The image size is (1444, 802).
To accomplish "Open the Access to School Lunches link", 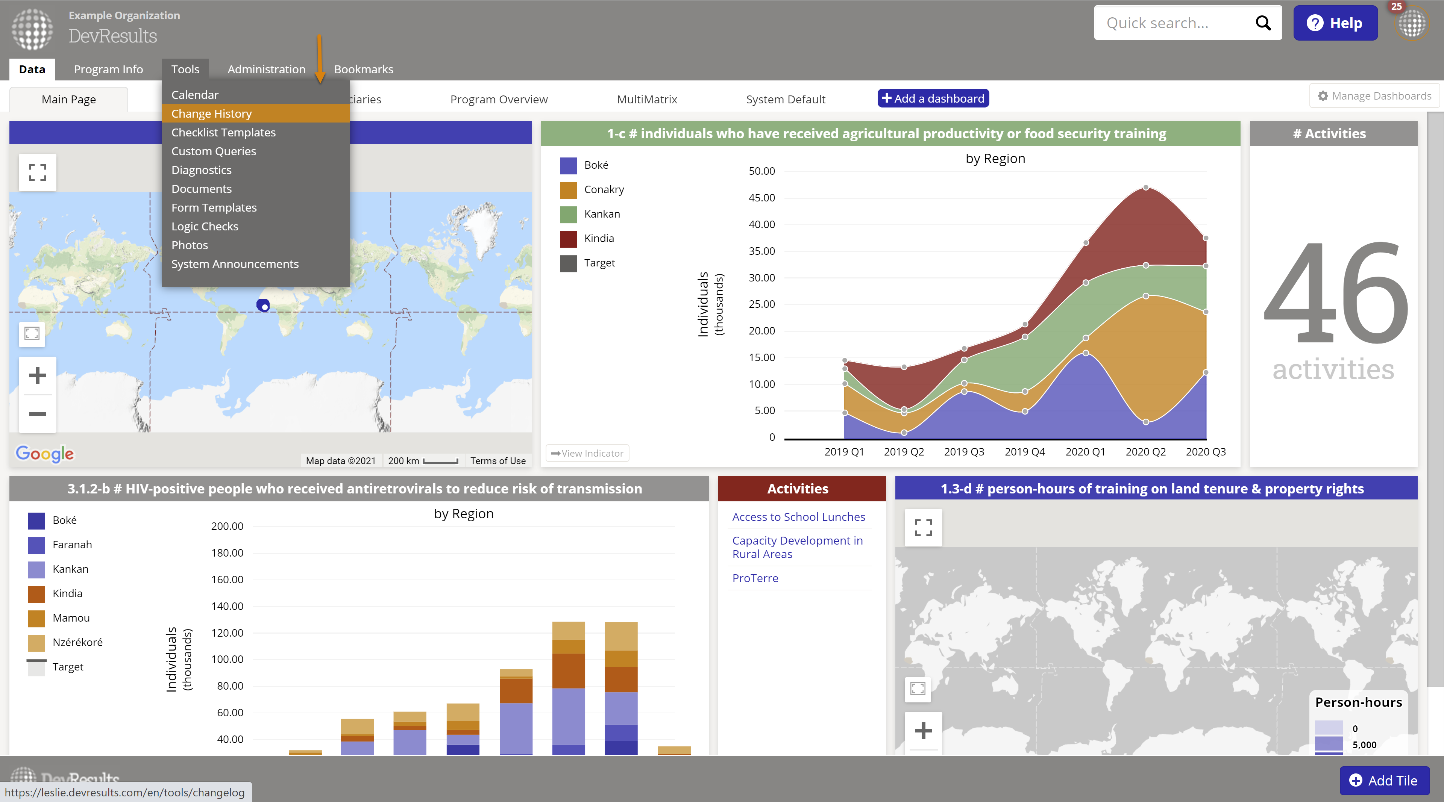I will (798, 517).
